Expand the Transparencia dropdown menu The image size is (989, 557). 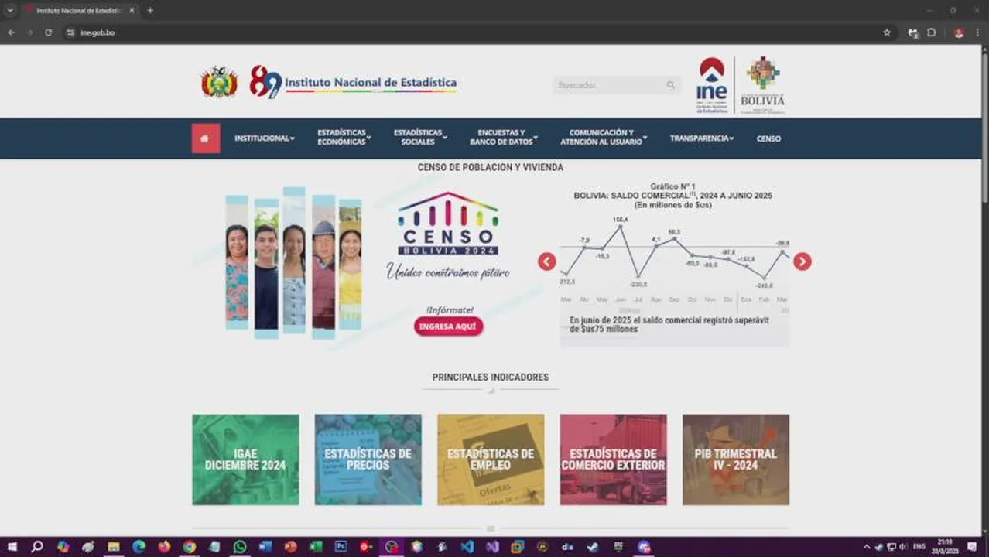coord(702,138)
